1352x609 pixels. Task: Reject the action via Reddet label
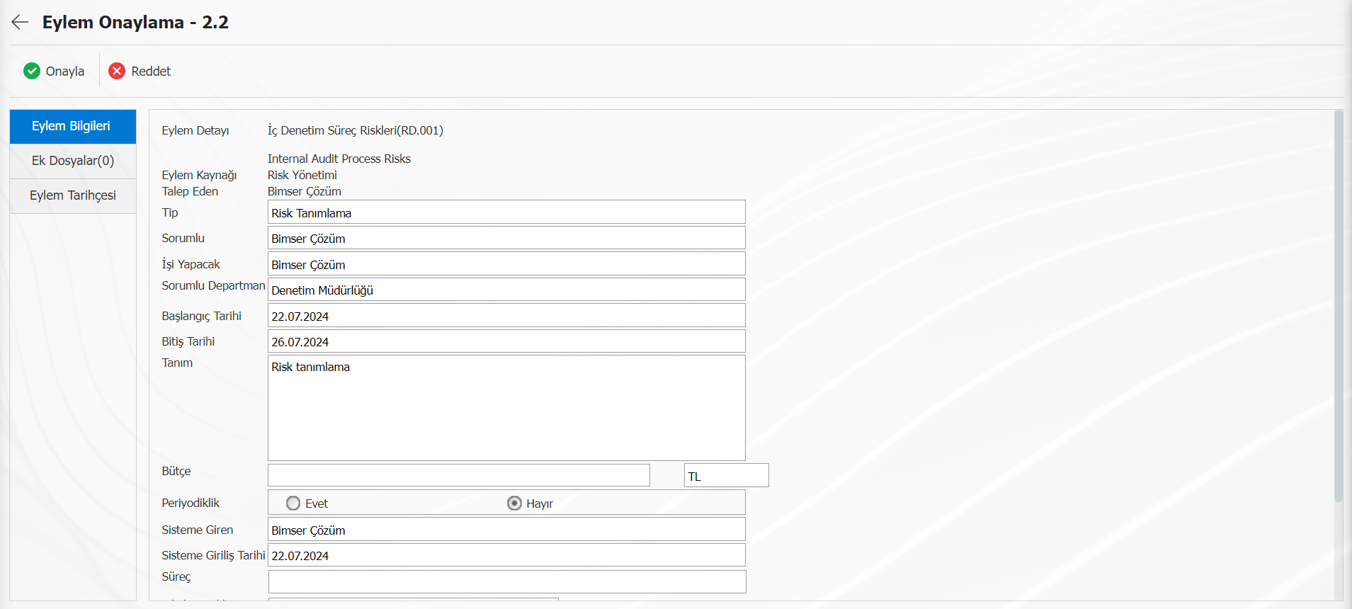pyautogui.click(x=151, y=72)
